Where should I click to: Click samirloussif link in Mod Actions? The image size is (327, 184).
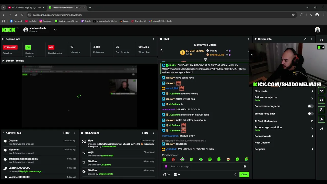coord(107,156)
